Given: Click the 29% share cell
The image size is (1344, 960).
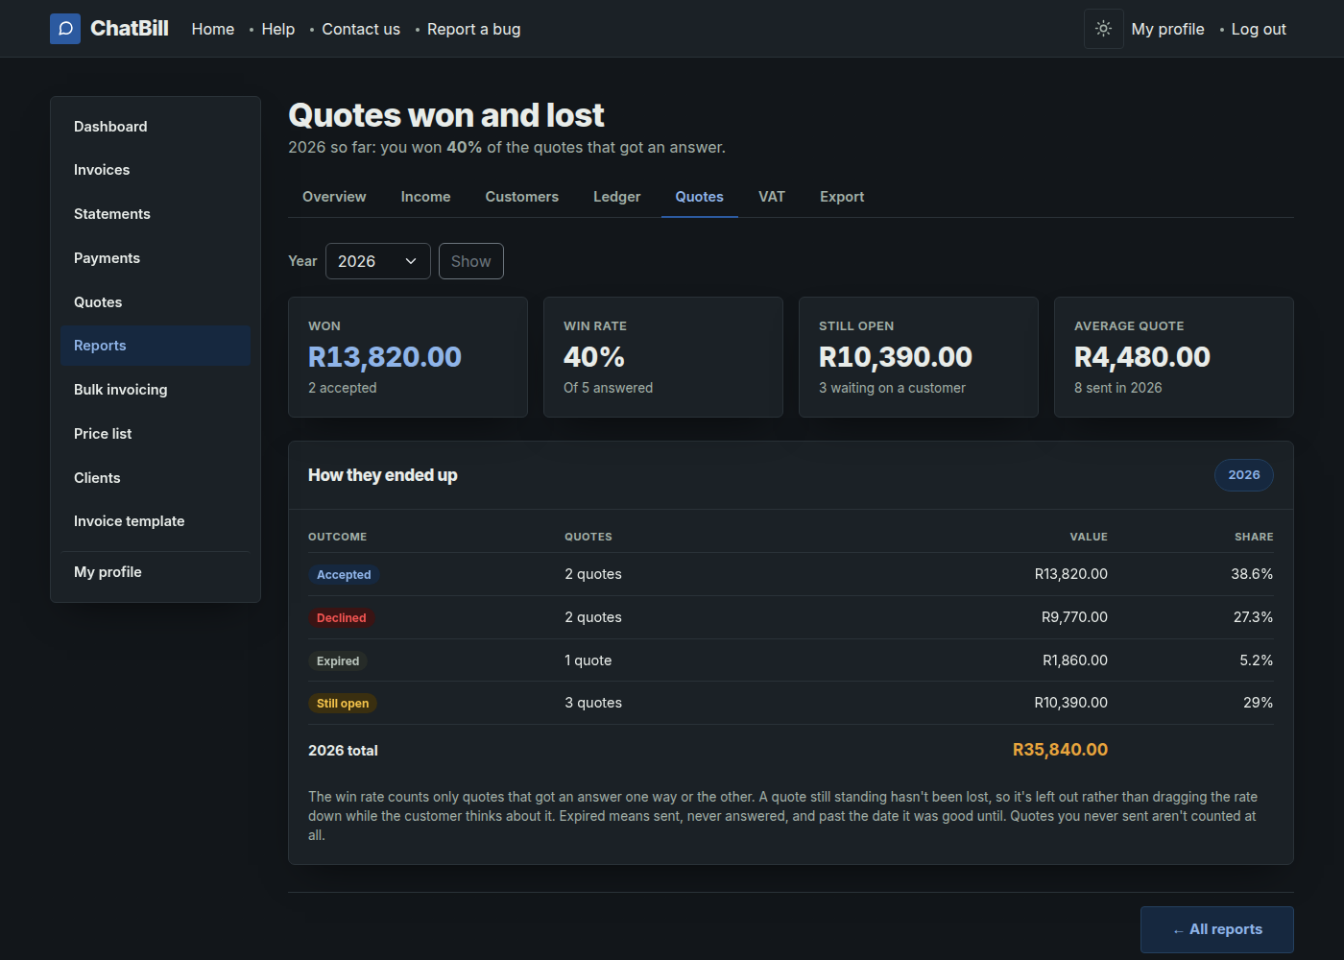Looking at the screenshot, I should pyautogui.click(x=1258, y=703).
